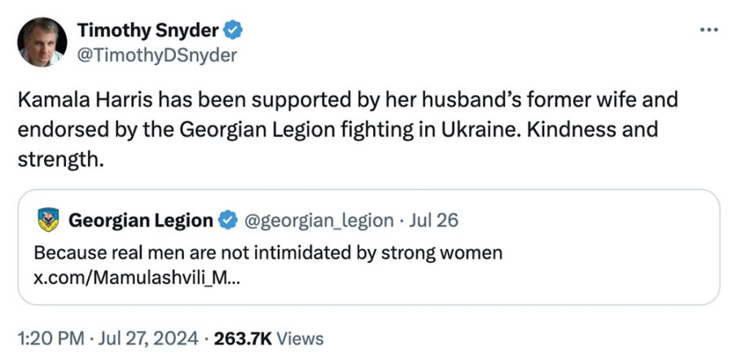Click the 1:20 PM timestamp

point(47,338)
